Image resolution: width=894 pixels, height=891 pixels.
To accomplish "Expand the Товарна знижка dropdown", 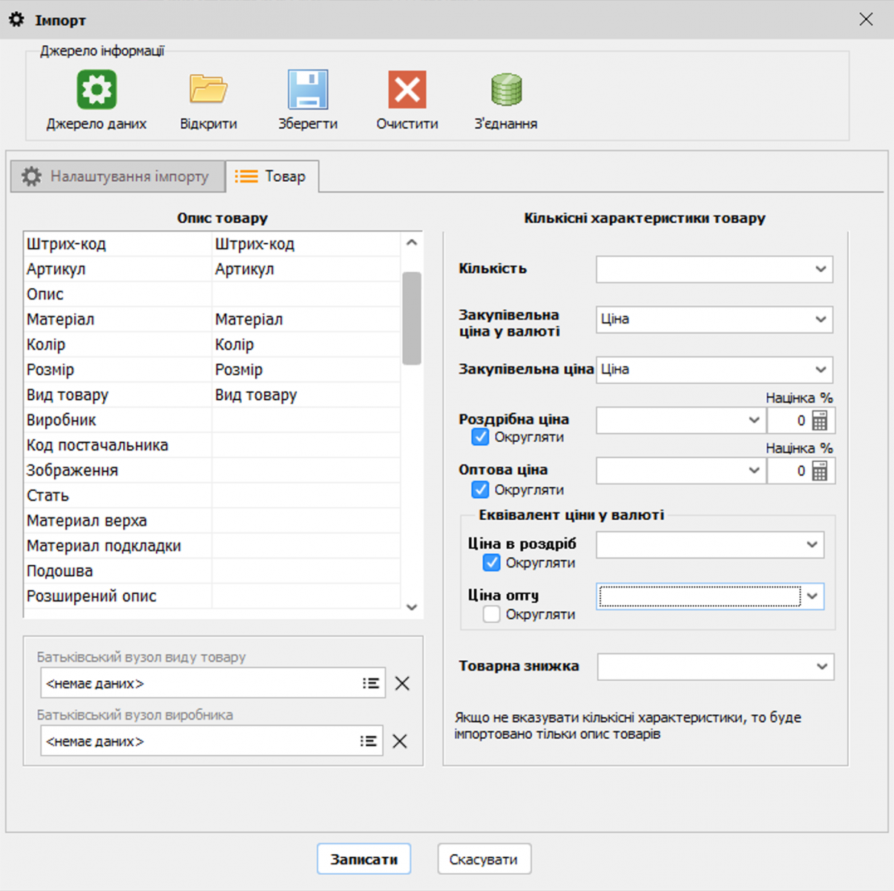I will 821,667.
